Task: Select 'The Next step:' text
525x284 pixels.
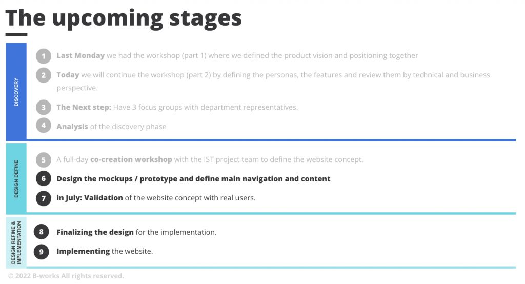Action: click(84, 107)
